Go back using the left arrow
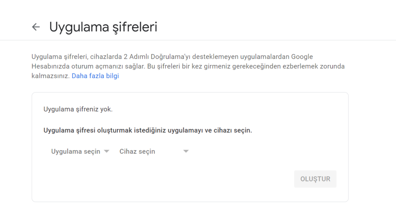The width and height of the screenshot is (396, 219). (x=36, y=27)
